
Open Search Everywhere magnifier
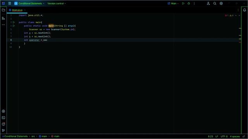point(215,3)
